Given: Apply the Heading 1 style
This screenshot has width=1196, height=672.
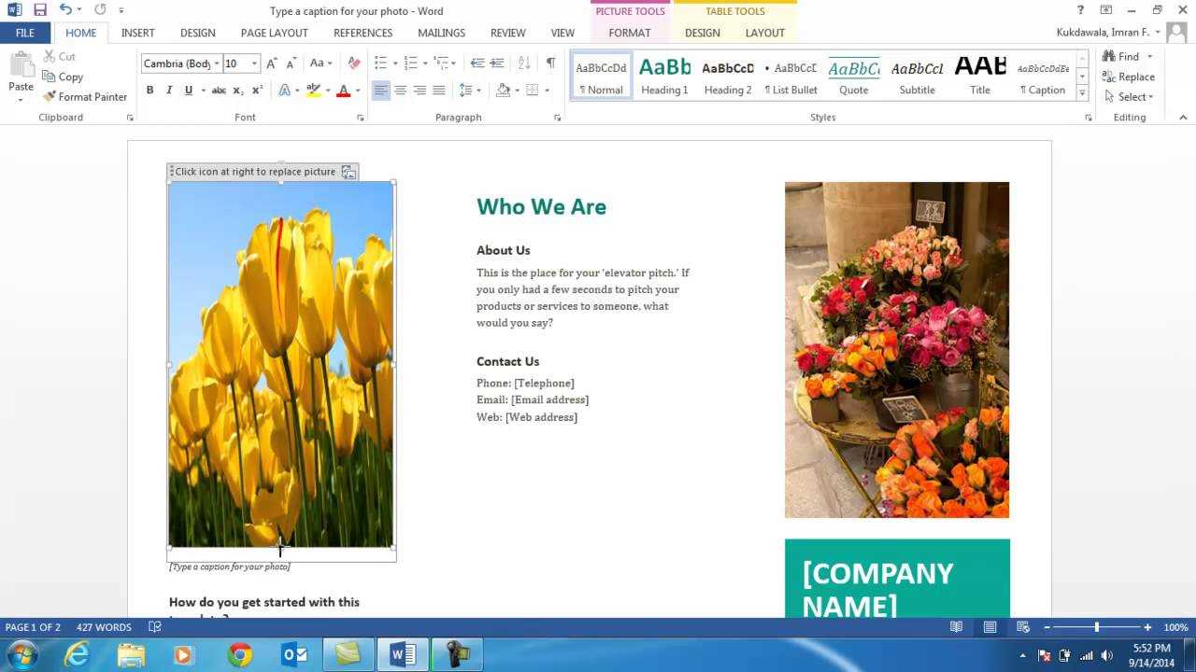Looking at the screenshot, I should (x=664, y=77).
